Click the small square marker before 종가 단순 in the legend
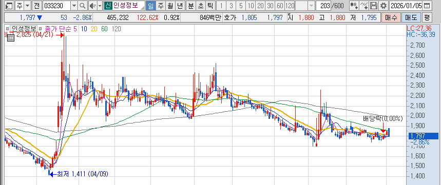441x185 pixels. pos(40,29)
